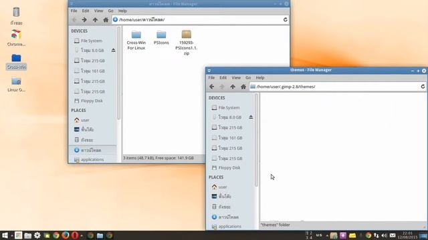Open Edit menu in Downloads window
The width and height of the screenshot is (428, 240).
(x=86, y=11)
